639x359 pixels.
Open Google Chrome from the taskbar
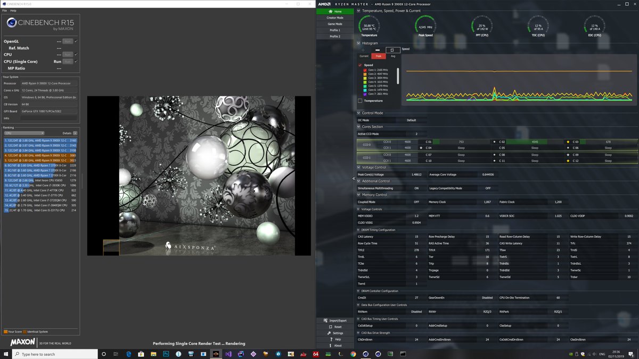[x=353, y=354]
